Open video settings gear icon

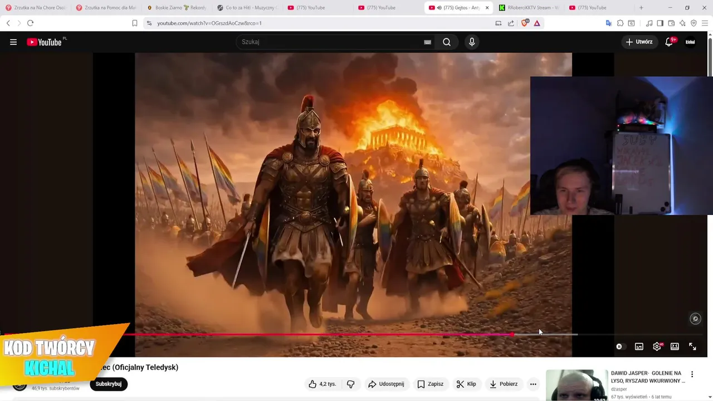click(x=657, y=346)
